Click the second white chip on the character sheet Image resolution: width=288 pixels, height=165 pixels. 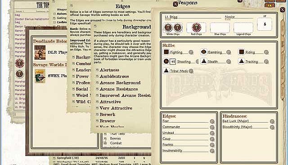[178, 27]
